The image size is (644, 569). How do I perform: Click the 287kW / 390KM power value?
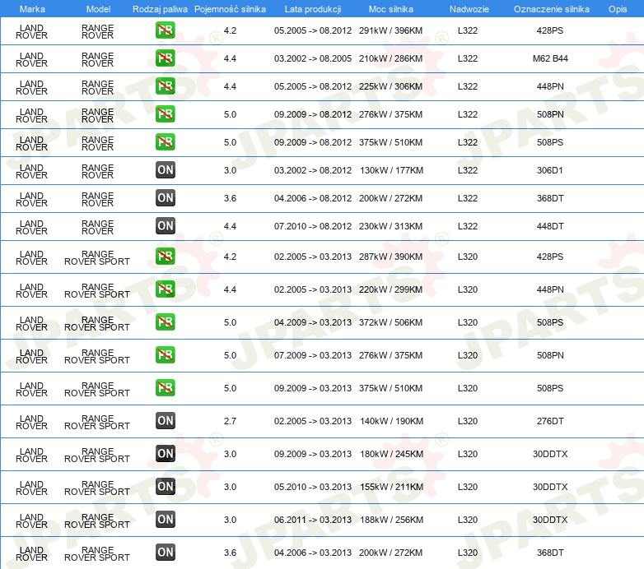[390, 257]
